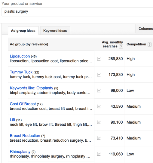The width and height of the screenshot is (153, 163).
Task: Select the 90,100 monthly searches value
Action: pyautogui.click(x=117, y=122)
